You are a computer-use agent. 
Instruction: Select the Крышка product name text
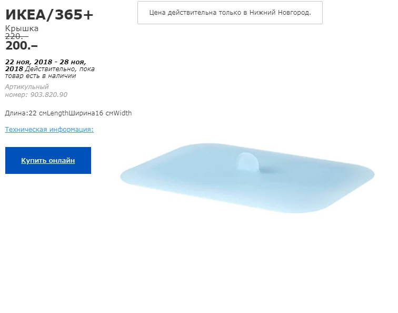22,28
